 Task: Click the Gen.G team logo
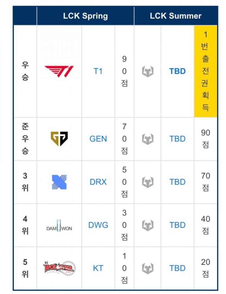(59, 139)
